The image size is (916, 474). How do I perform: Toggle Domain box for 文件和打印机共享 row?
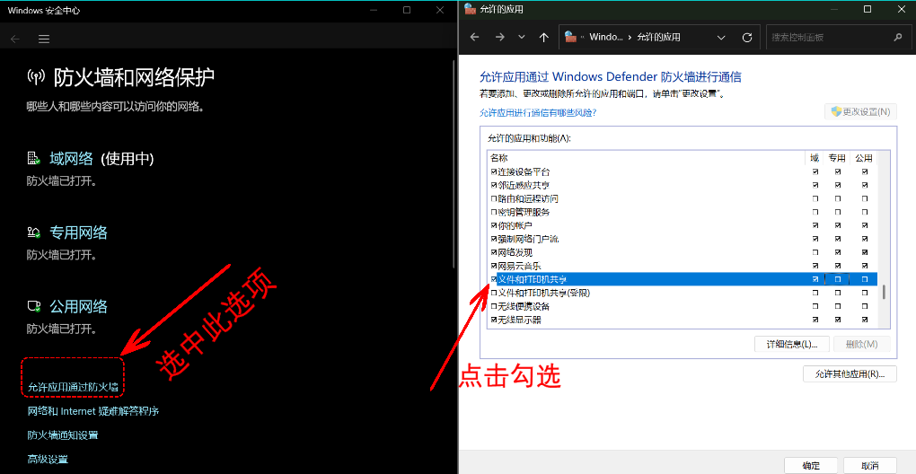click(x=815, y=279)
